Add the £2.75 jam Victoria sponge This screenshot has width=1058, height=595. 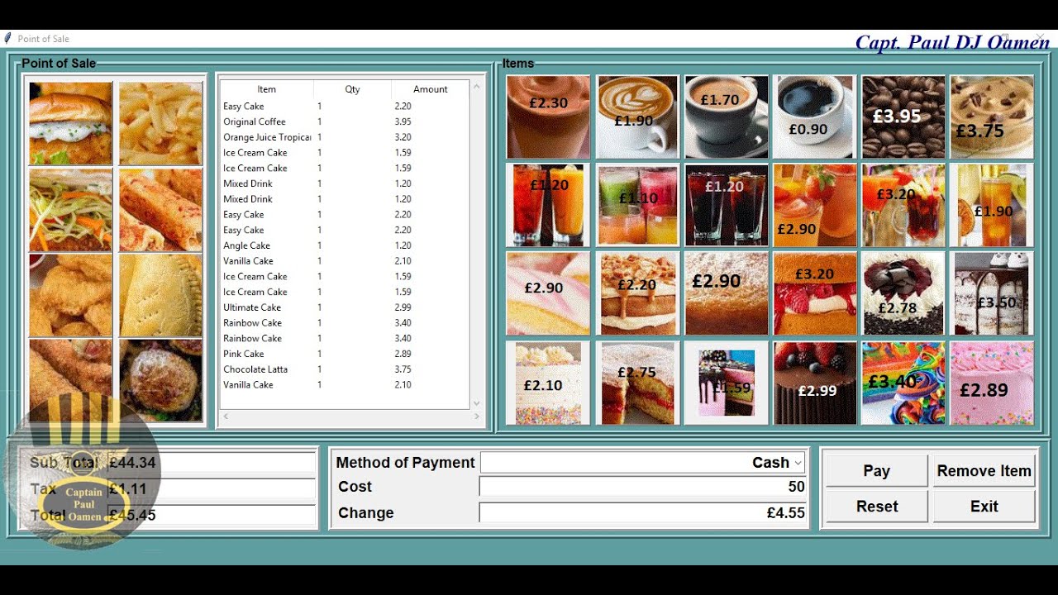(637, 383)
